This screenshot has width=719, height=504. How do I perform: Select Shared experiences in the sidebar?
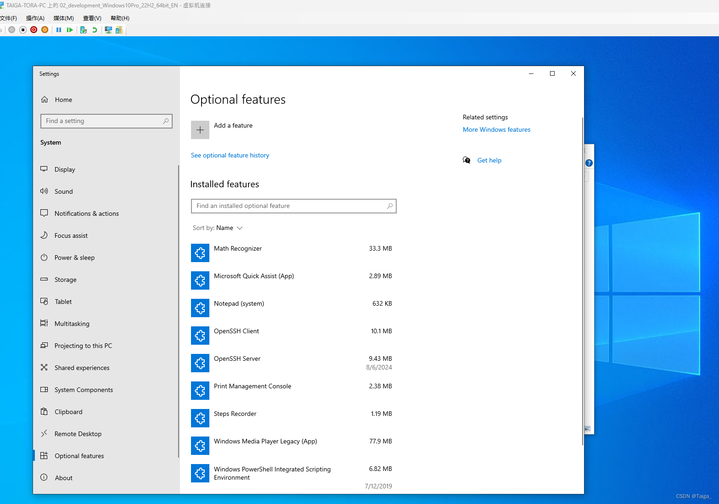click(106, 368)
